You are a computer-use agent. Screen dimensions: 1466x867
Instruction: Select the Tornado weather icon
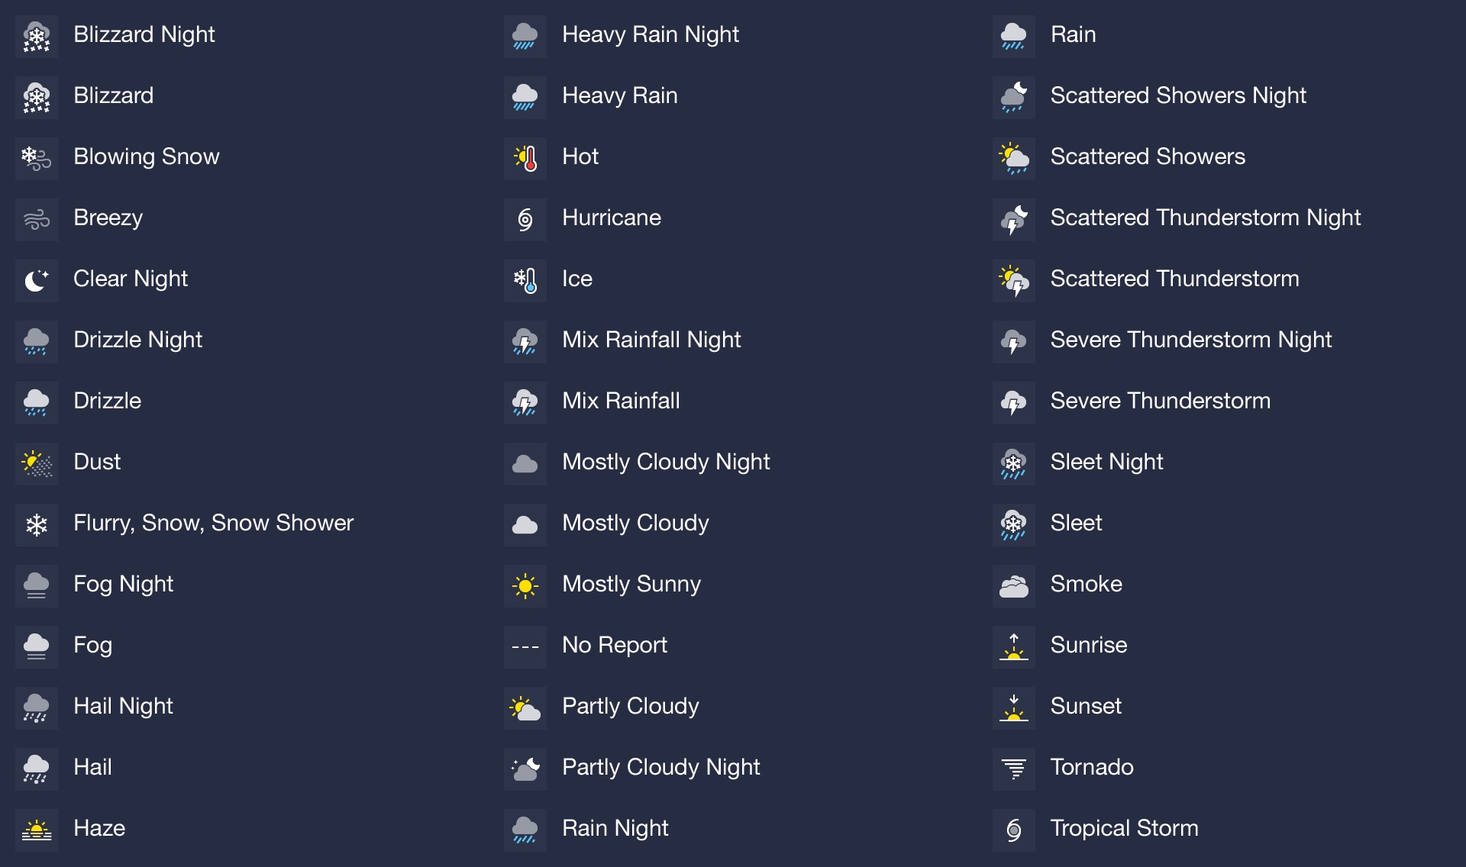click(x=1012, y=765)
